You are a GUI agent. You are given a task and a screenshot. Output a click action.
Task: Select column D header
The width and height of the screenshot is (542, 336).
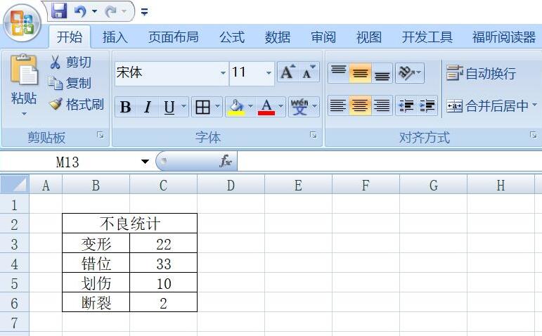point(231,186)
